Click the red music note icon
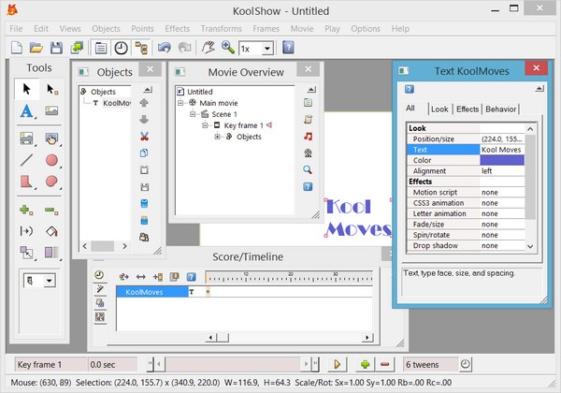Image resolution: width=561 pixels, height=393 pixels. 308,136
